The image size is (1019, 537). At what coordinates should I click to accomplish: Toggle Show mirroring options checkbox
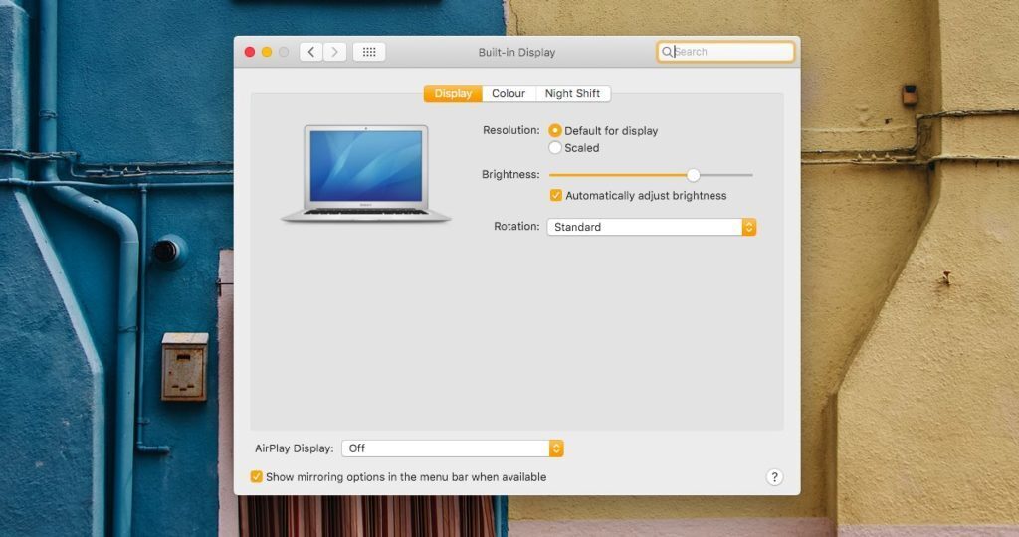(256, 476)
